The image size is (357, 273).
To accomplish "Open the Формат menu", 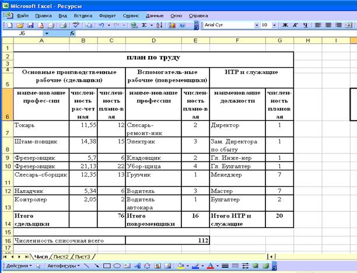I will pyautogui.click(x=107, y=16).
